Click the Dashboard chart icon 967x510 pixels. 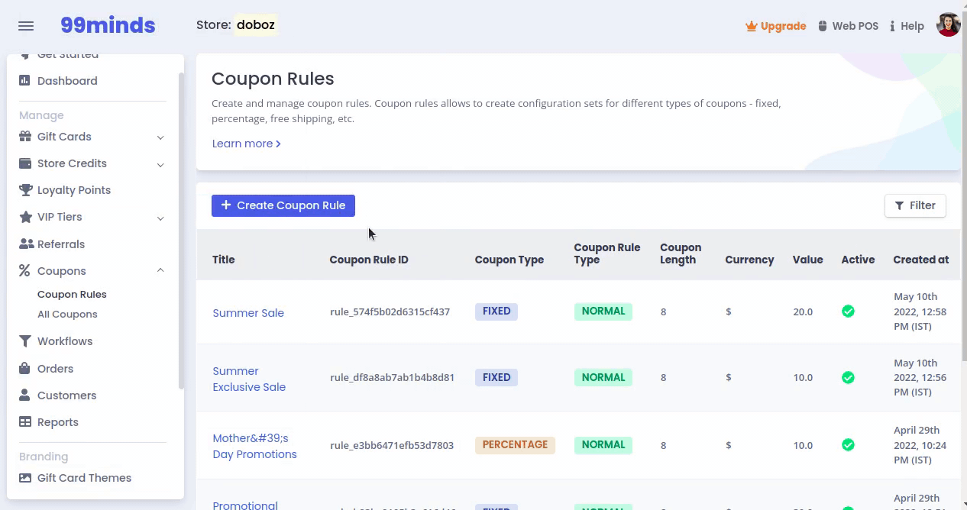point(25,80)
